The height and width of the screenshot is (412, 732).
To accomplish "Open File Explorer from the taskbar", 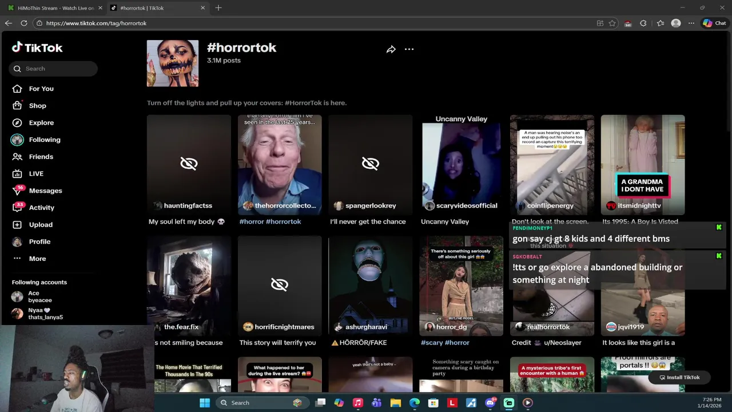I will (396, 403).
